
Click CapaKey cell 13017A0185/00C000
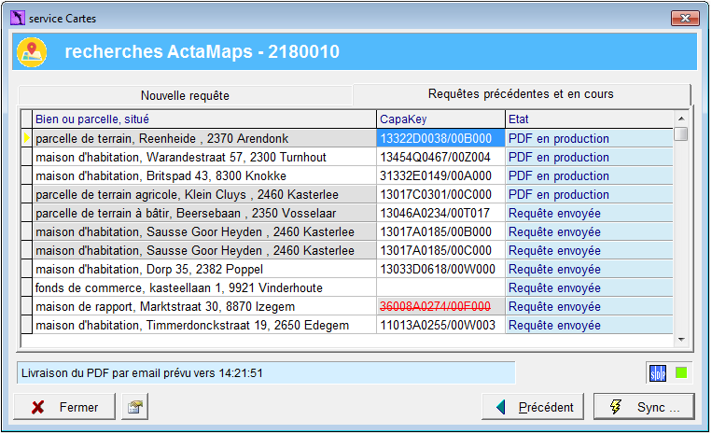coord(440,250)
